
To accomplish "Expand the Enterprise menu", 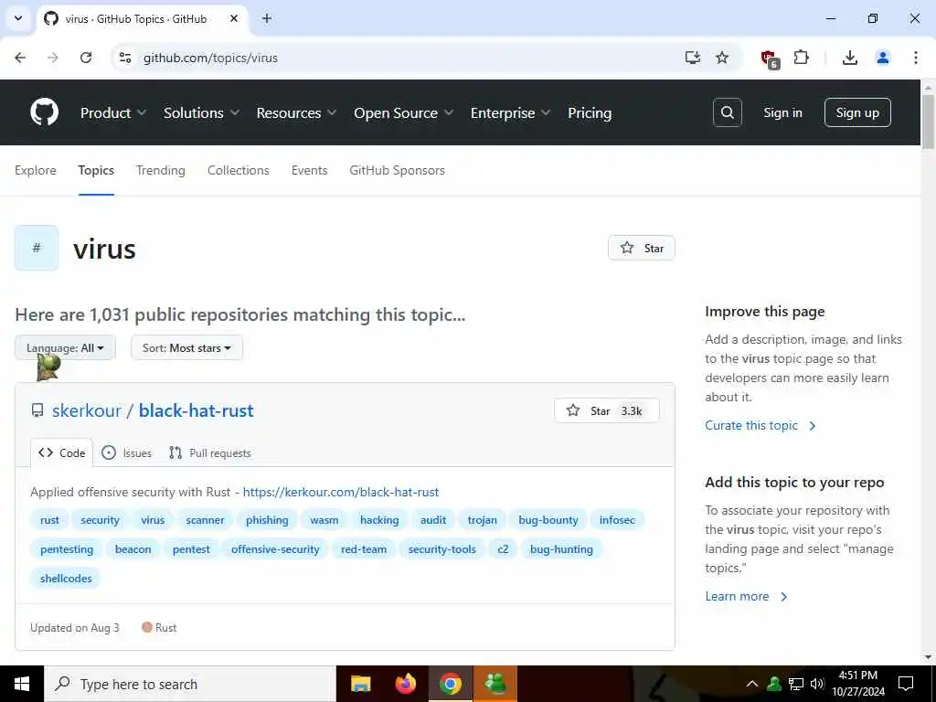I will point(510,112).
